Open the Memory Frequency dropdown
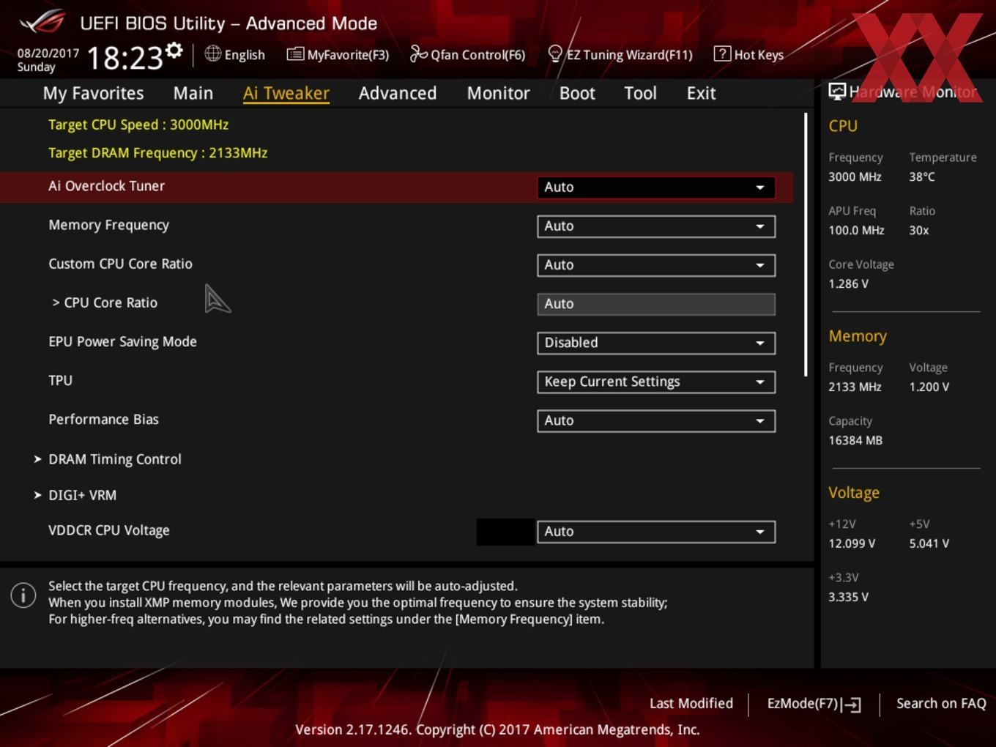The height and width of the screenshot is (747, 996). tap(656, 226)
